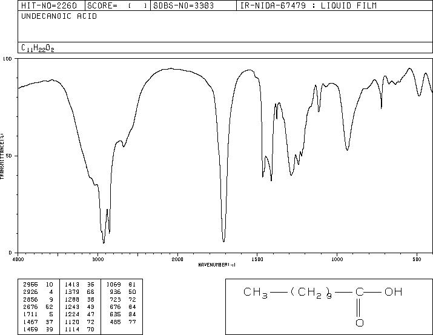
Task: Click the deepest C-H stretch minimum near 2926
Action: coord(104,243)
